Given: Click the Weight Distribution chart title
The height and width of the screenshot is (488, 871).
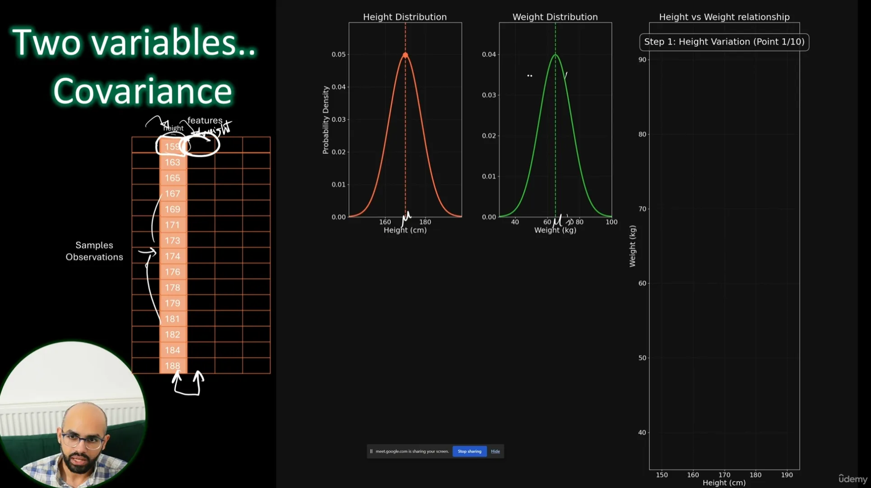Looking at the screenshot, I should (x=555, y=17).
